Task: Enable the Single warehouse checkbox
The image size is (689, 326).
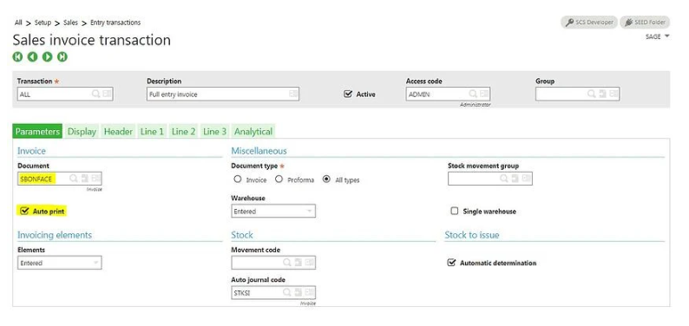Action: pyautogui.click(x=455, y=211)
